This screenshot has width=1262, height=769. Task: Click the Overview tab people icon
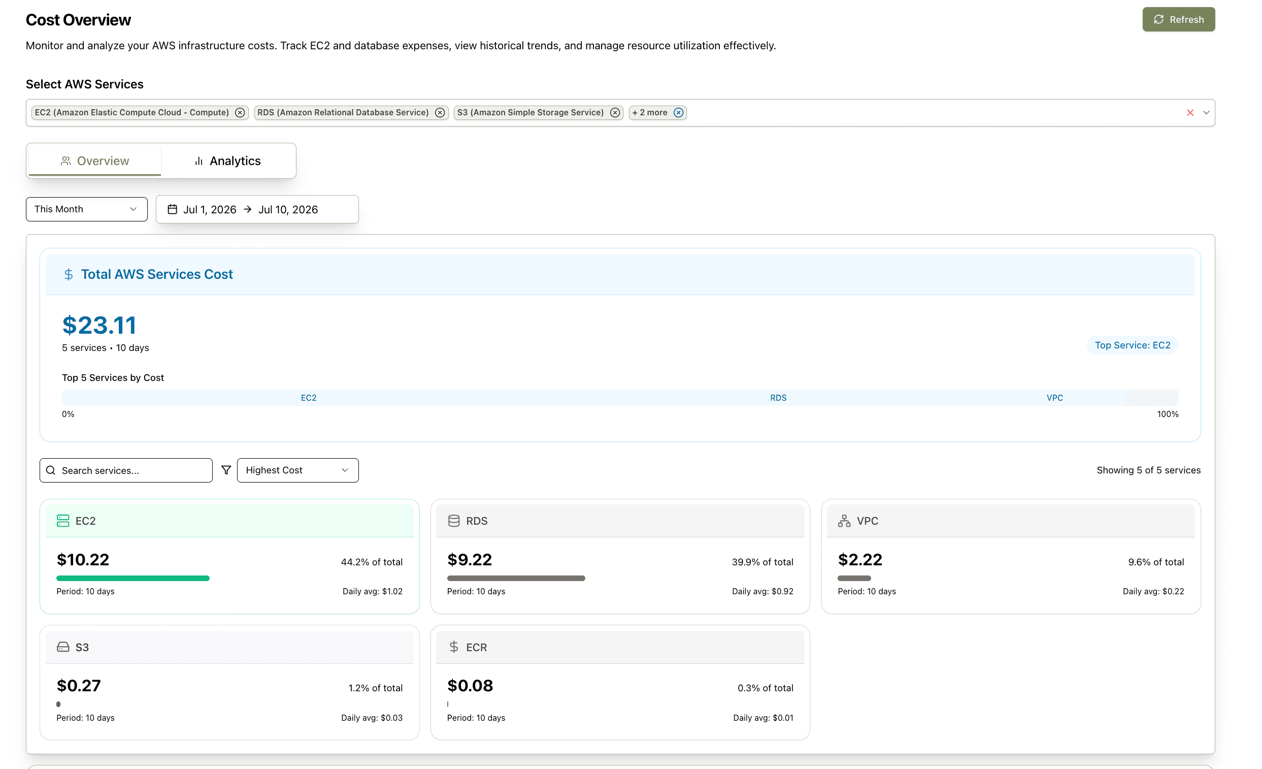pos(65,161)
